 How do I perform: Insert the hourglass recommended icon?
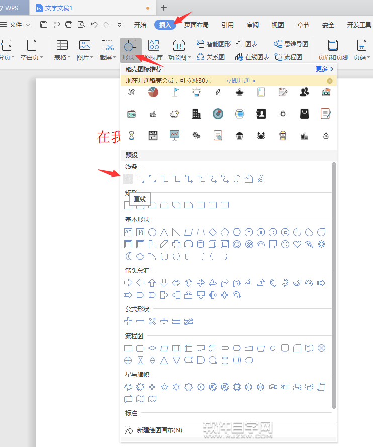131,136
